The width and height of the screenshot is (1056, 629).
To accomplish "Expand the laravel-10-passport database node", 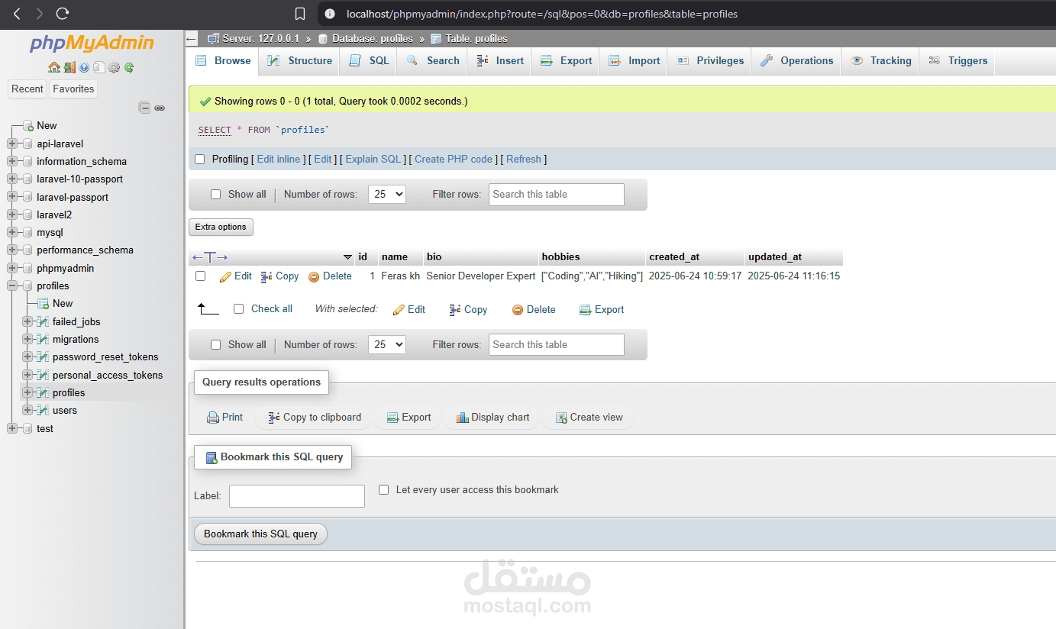I will coord(11,179).
